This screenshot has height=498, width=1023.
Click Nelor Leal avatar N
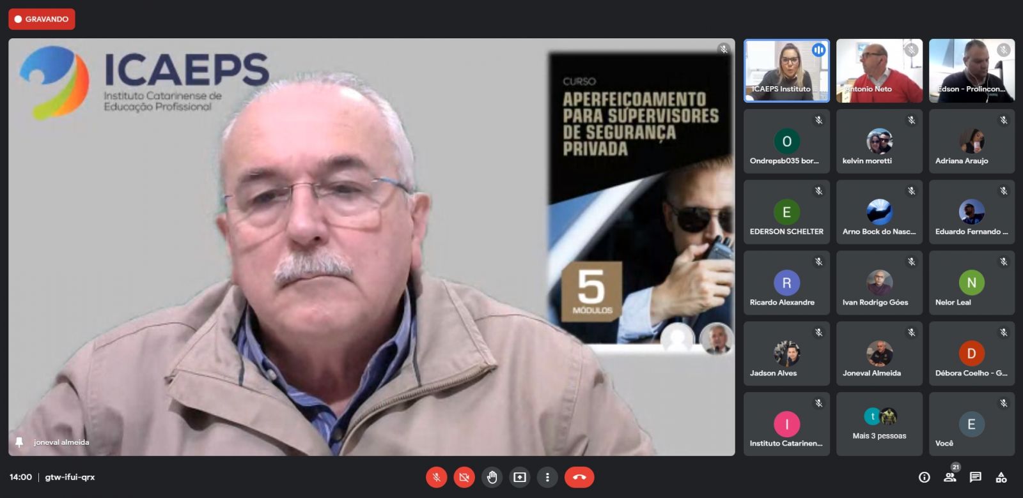point(972,283)
